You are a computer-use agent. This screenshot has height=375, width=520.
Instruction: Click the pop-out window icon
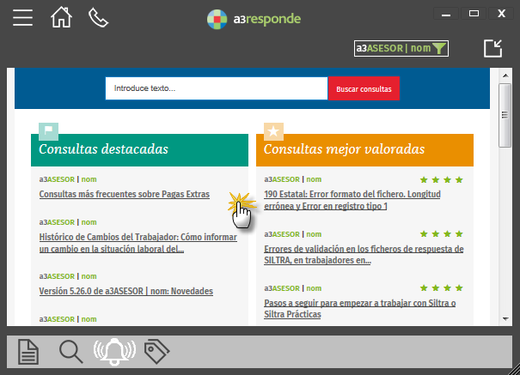[x=492, y=48]
